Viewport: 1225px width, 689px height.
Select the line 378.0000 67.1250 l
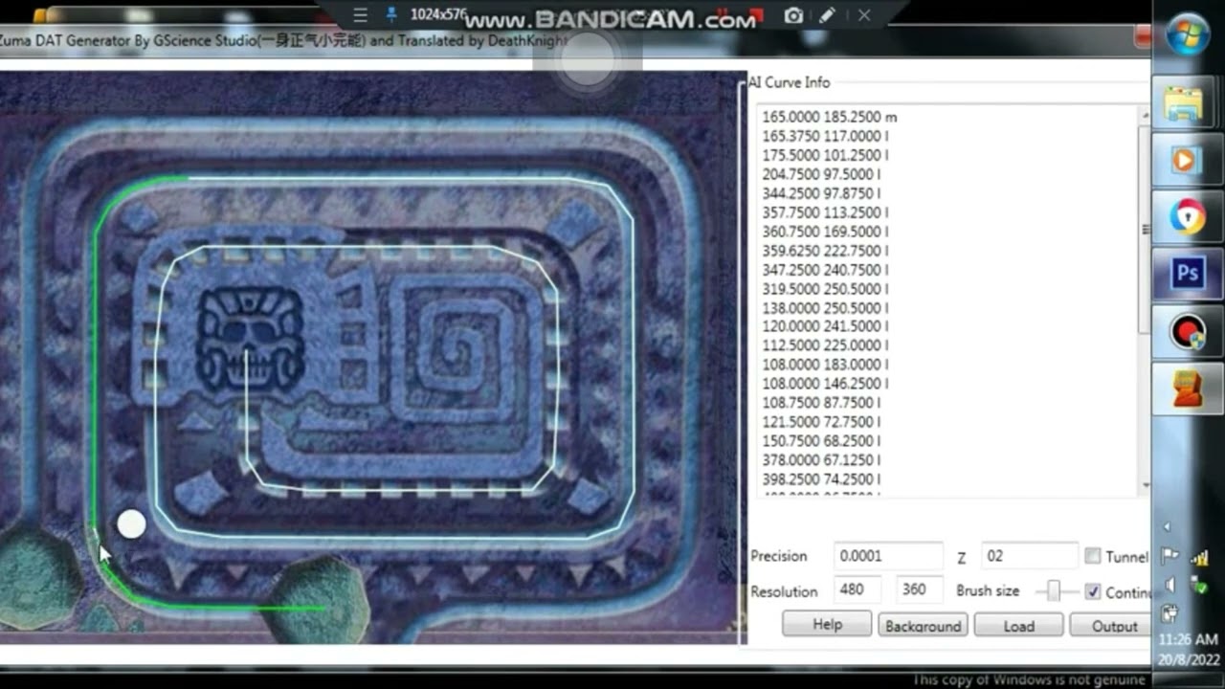tap(821, 460)
